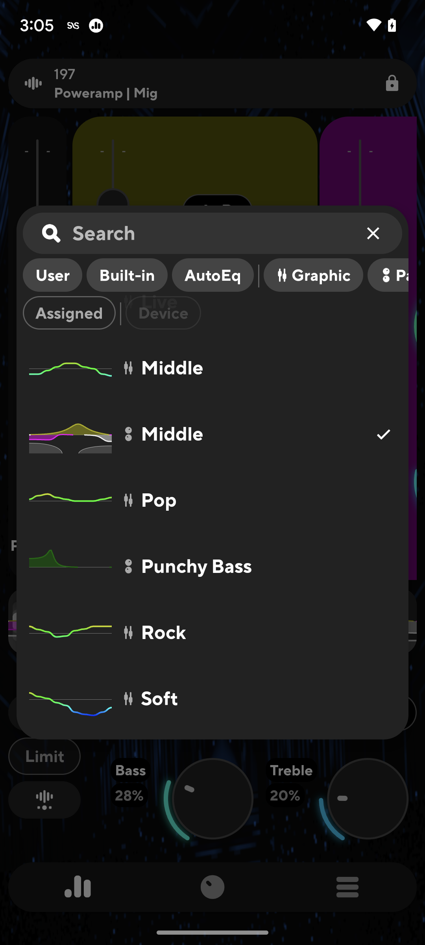Filter list by Graphic preset type
Screen dimensions: 425x945
tap(313, 275)
